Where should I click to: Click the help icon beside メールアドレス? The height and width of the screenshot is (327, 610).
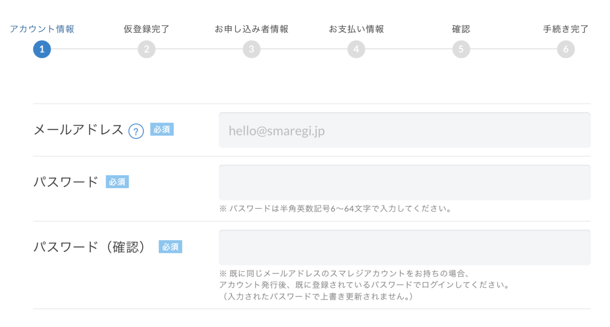pyautogui.click(x=136, y=131)
